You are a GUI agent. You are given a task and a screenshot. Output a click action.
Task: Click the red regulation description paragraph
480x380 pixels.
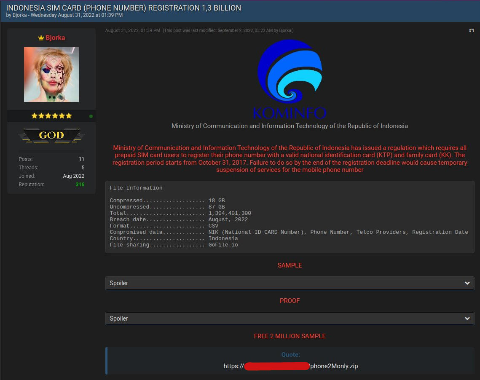coord(290,159)
